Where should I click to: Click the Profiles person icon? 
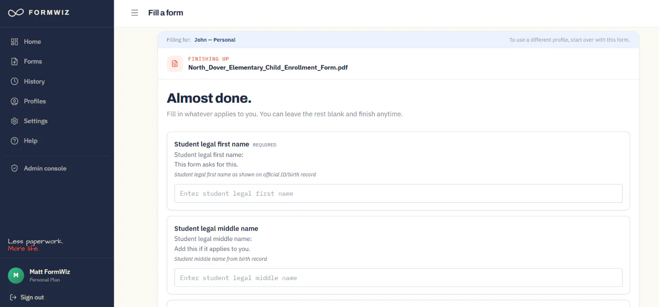14,101
